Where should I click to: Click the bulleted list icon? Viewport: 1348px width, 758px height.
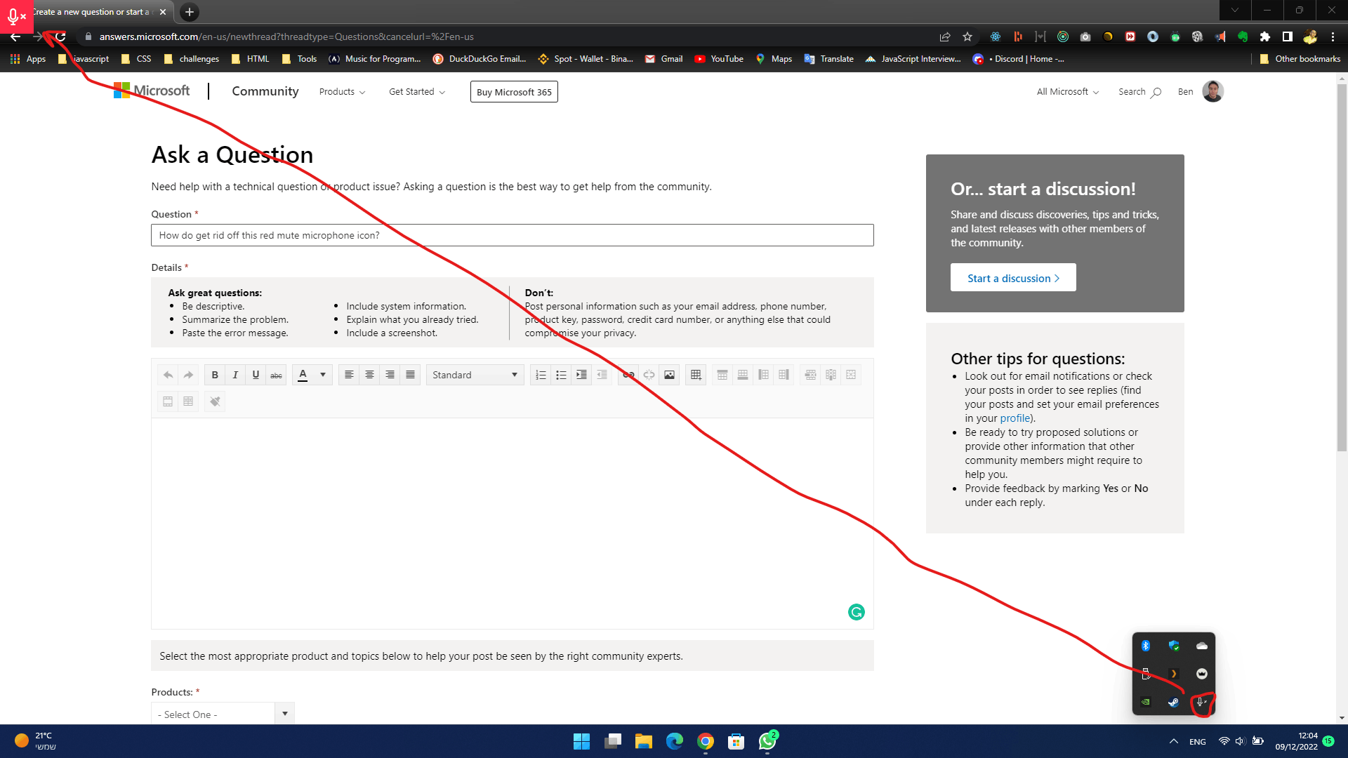click(561, 375)
